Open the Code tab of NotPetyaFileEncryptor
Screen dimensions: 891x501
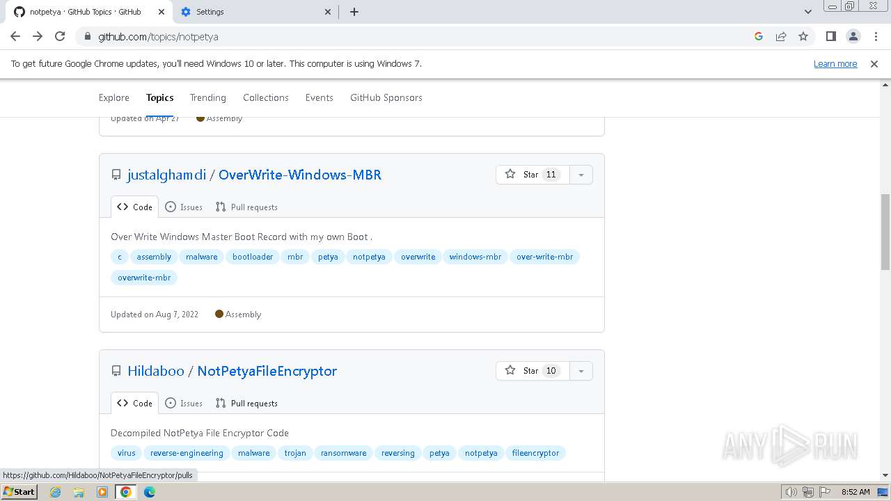pyautogui.click(x=134, y=403)
